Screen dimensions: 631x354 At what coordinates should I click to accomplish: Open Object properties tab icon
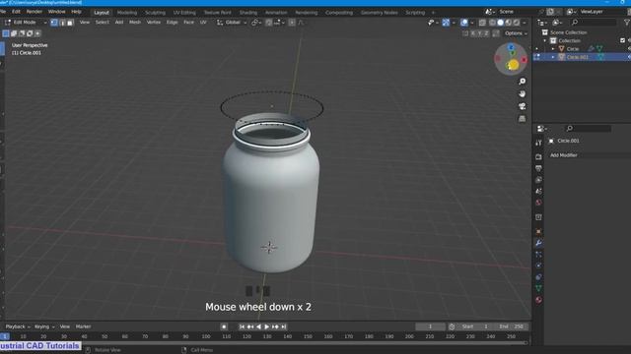pyautogui.click(x=538, y=232)
